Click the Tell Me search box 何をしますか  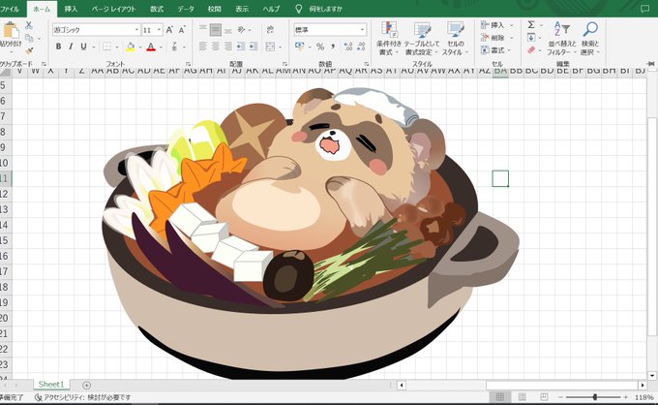coord(325,9)
